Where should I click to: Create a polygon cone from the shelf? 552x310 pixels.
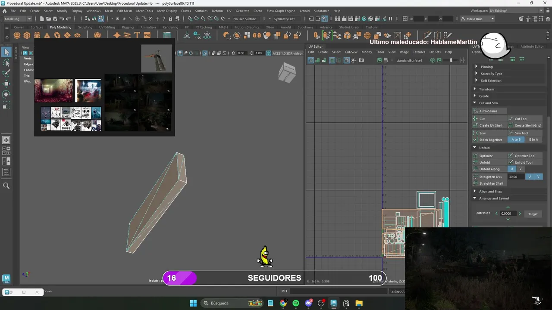pyautogui.click(x=47, y=35)
